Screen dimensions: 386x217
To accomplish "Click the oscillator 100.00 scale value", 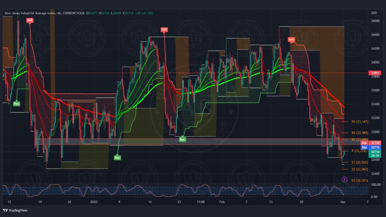I will (376, 185).
